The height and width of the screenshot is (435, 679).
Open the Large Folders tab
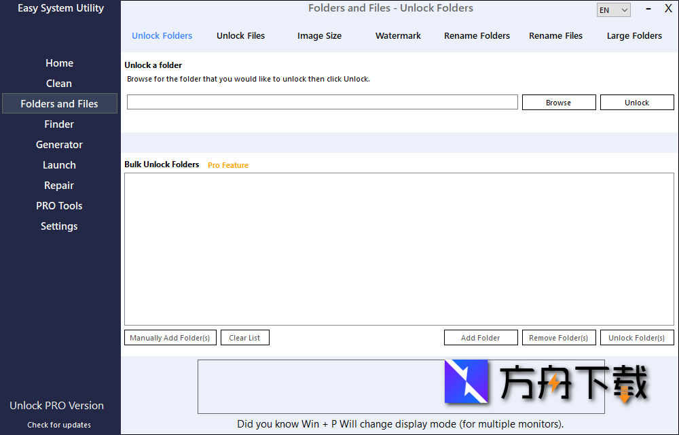tap(634, 35)
